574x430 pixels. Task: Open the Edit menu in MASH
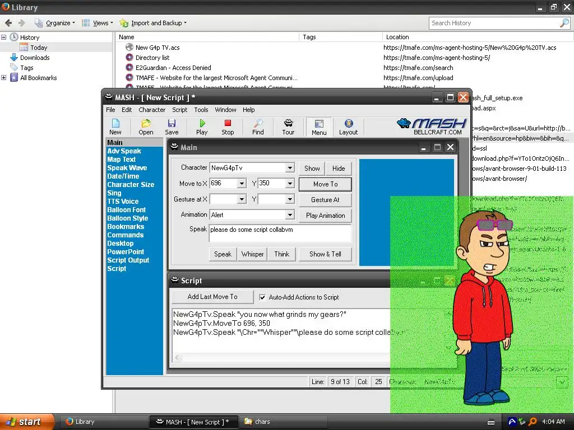(x=127, y=110)
